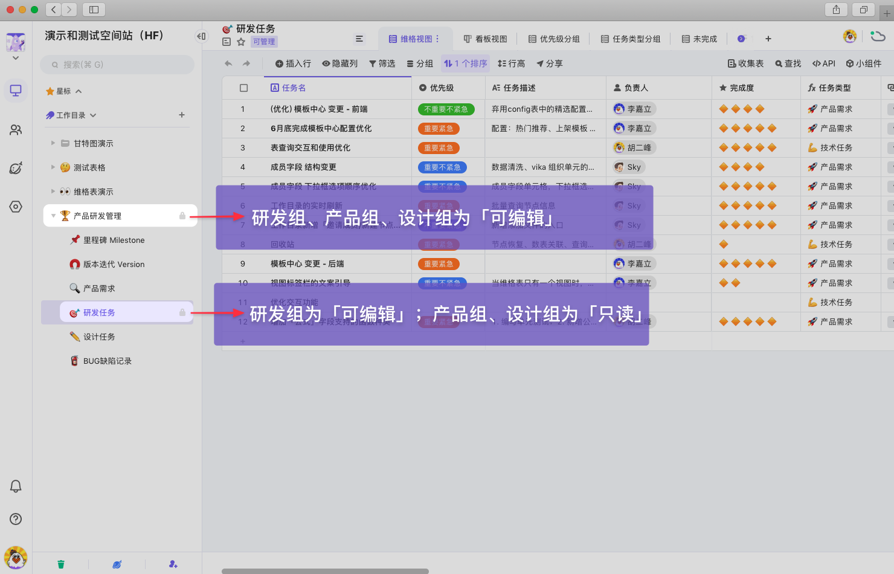Image resolution: width=894 pixels, height=574 pixels.
Task: Open the view list icon beside the tabs
Action: (359, 39)
